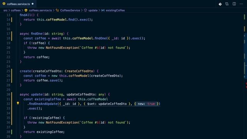Click the findOne method declaration name
This screenshot has height=139, width=247.
[x=37, y=34]
